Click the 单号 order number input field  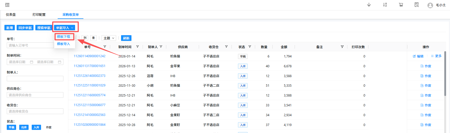coord(30,45)
